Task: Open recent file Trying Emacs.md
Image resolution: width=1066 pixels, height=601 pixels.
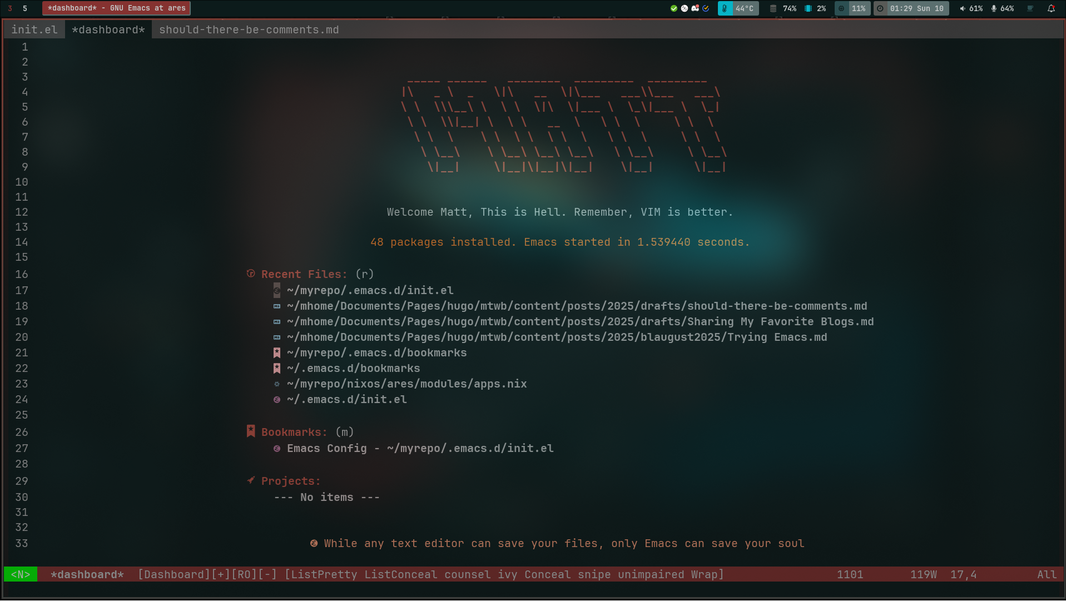Action: tap(557, 337)
